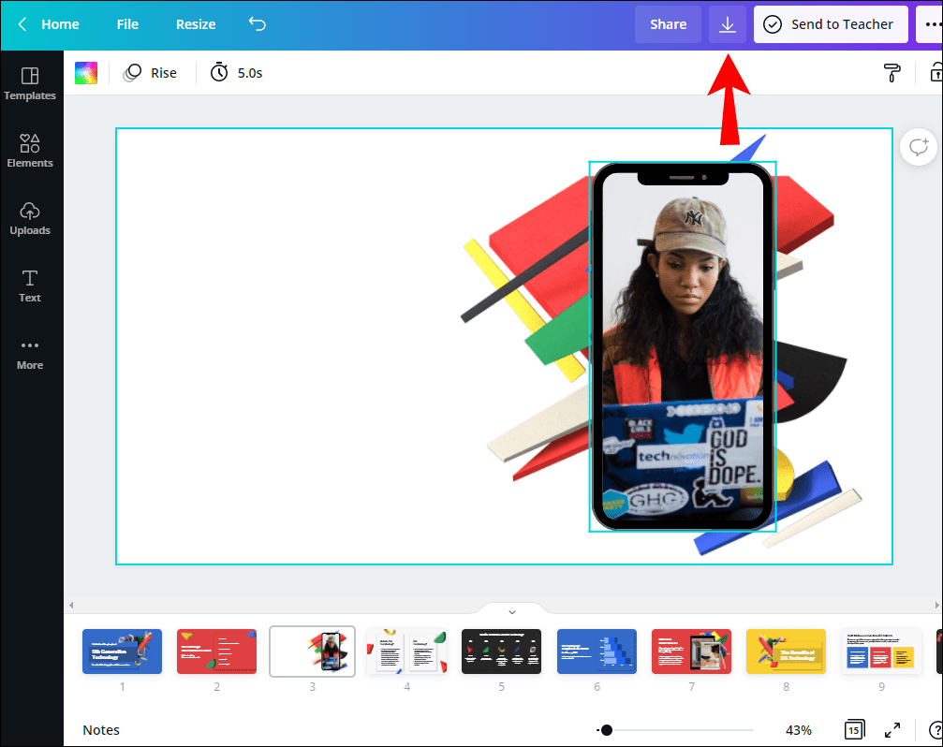Open the Share dialog
Viewport: 943px width, 747px height.
(x=668, y=24)
